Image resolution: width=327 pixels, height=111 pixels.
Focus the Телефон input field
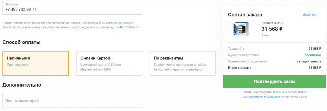(72, 7)
